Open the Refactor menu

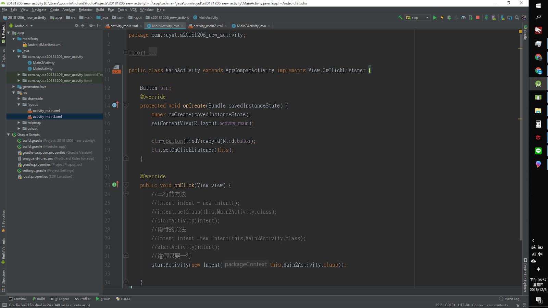[86, 10]
